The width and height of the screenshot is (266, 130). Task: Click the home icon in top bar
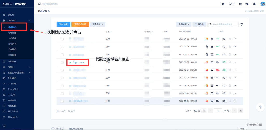point(223,4)
